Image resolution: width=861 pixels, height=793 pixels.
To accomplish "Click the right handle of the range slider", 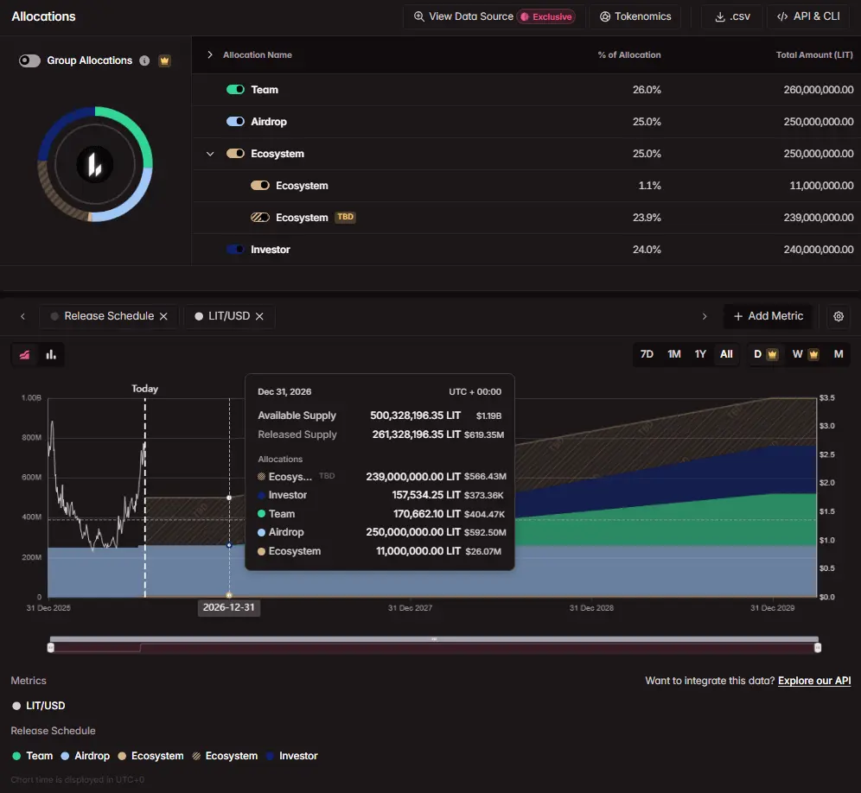I will pyautogui.click(x=817, y=648).
